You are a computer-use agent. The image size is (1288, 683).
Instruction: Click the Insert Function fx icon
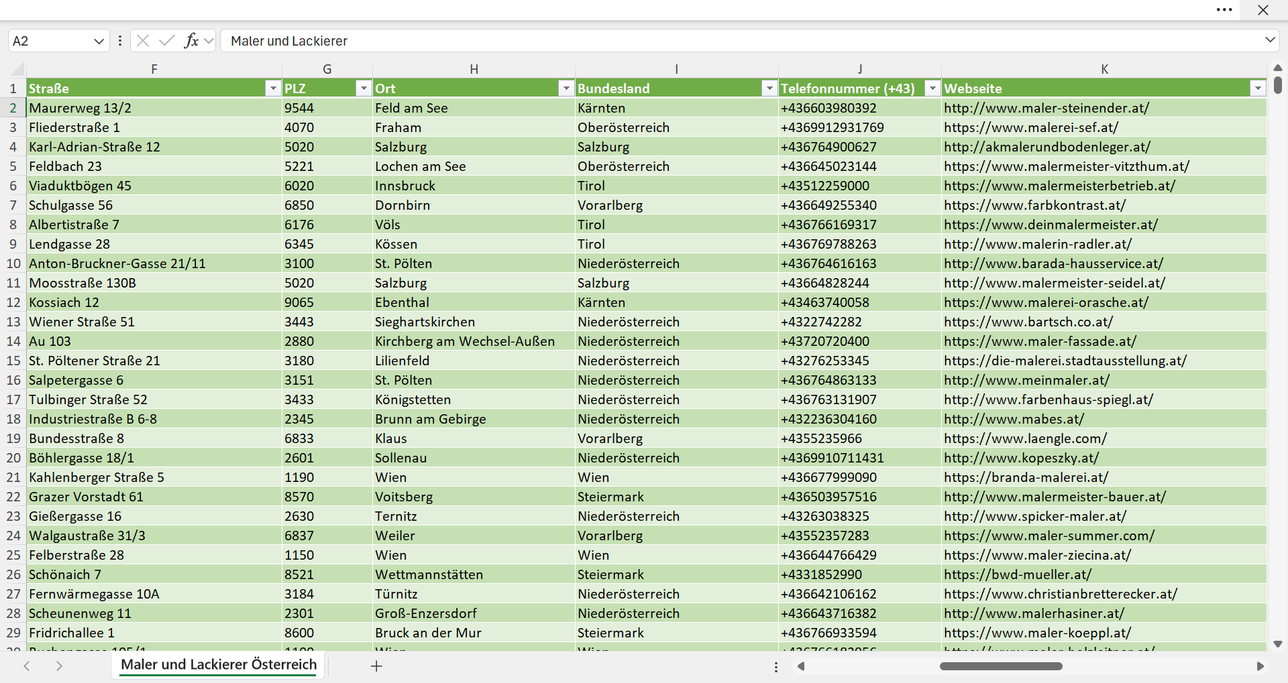[x=191, y=41]
